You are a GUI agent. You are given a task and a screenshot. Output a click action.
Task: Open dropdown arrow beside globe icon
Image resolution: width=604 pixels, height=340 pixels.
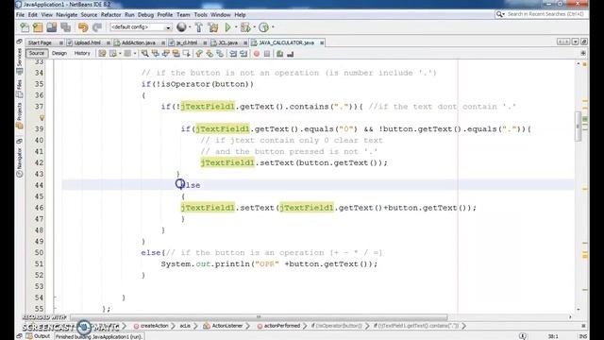[x=190, y=27]
